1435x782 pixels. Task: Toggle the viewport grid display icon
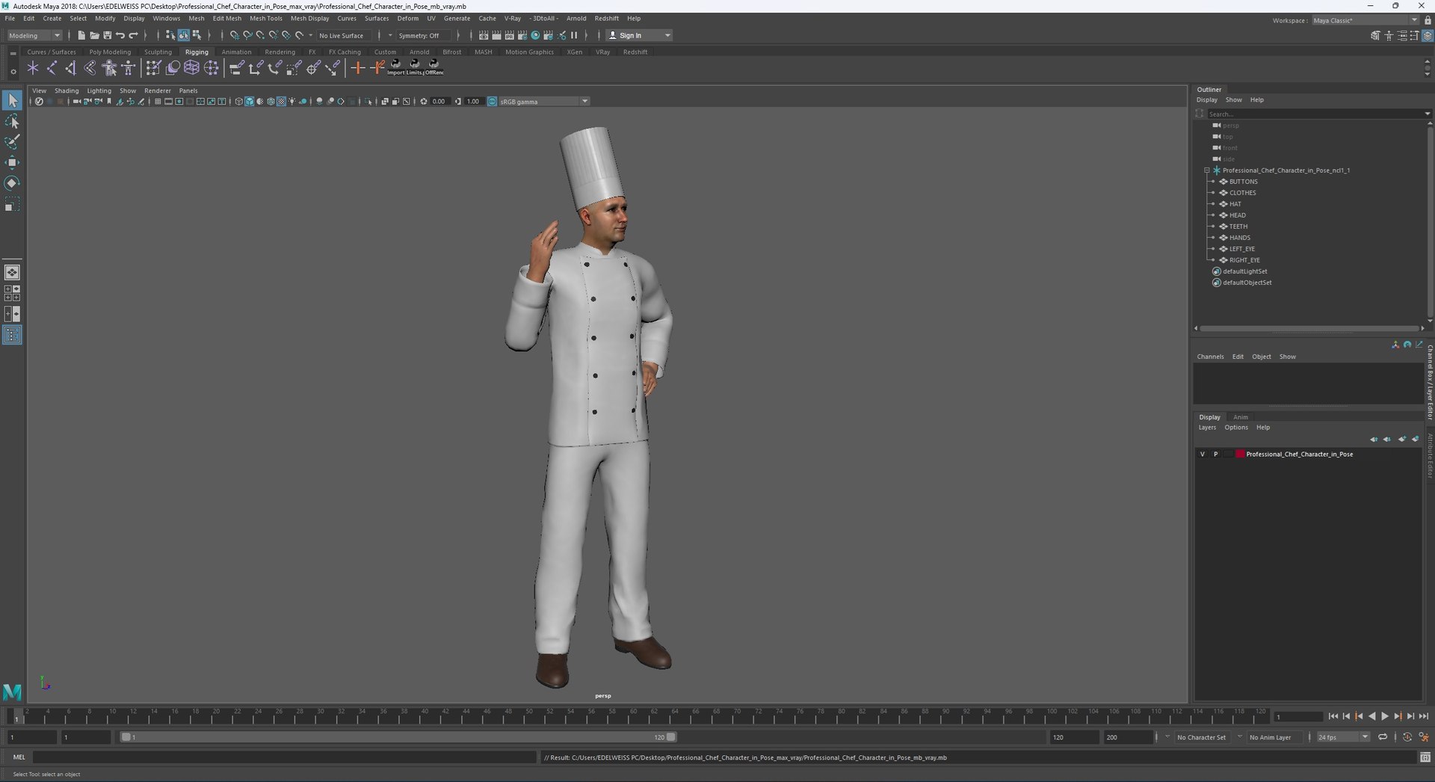[158, 101]
